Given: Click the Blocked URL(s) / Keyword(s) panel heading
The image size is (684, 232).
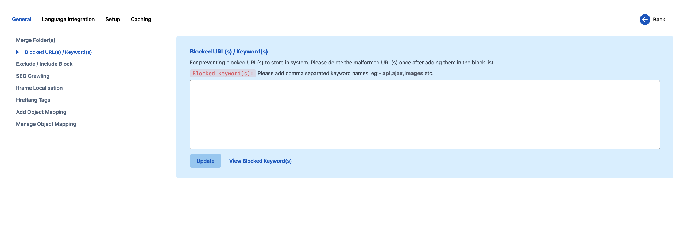Looking at the screenshot, I should tap(229, 52).
